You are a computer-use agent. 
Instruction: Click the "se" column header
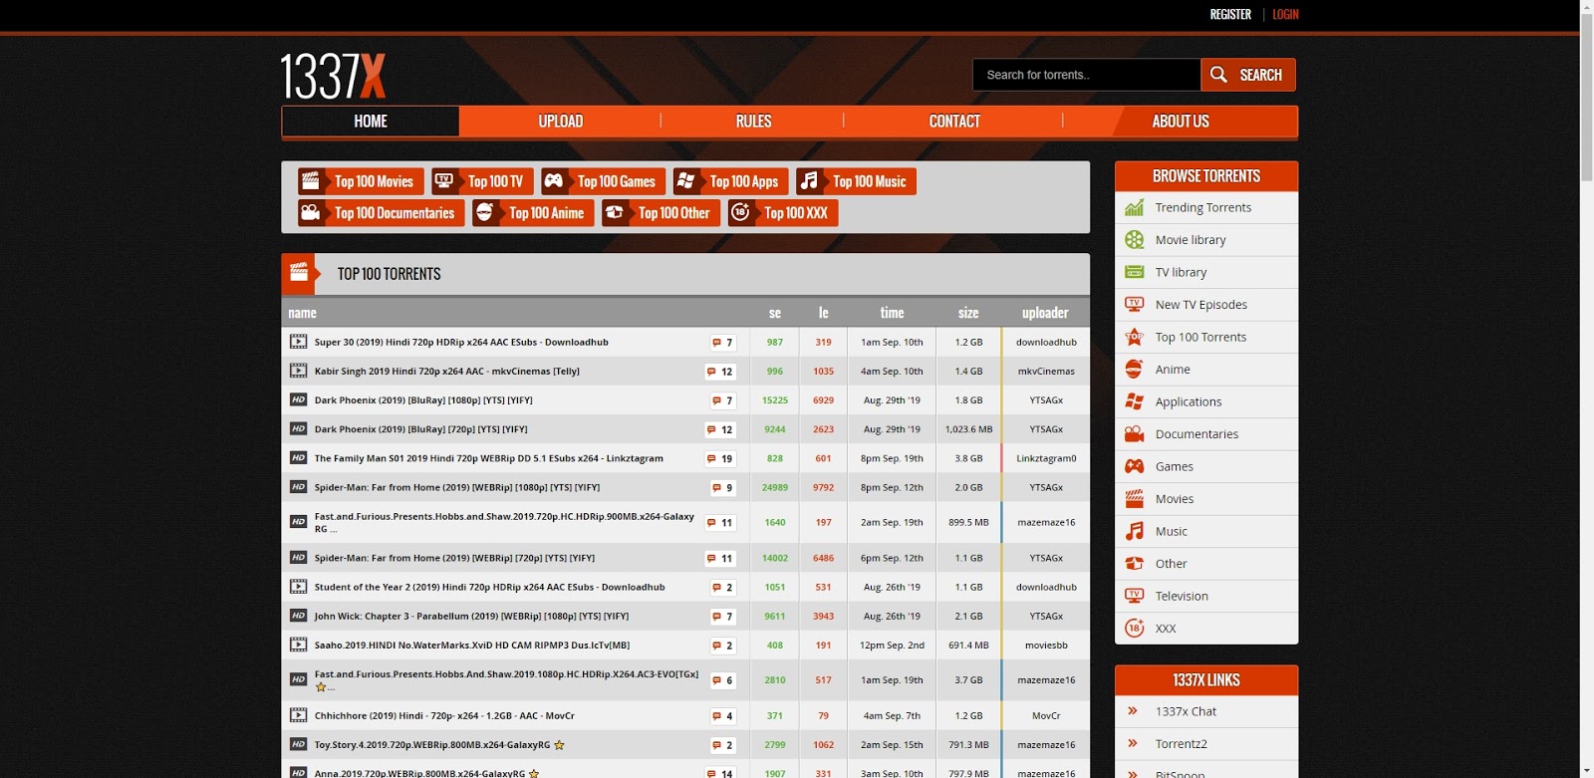[775, 313]
